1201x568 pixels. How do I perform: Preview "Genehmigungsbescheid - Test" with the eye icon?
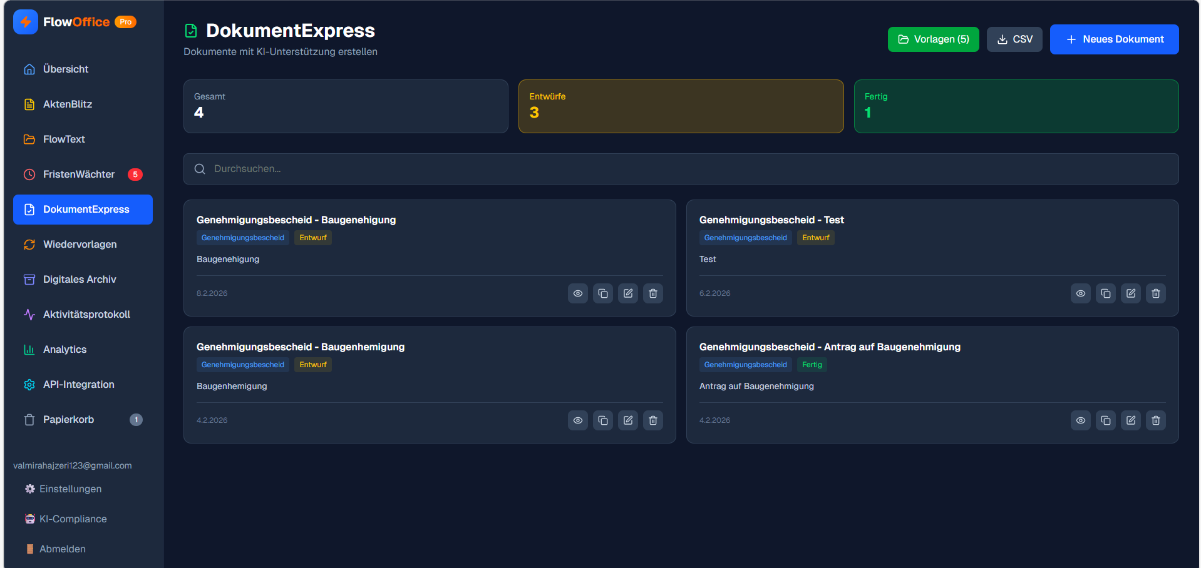coord(1080,293)
